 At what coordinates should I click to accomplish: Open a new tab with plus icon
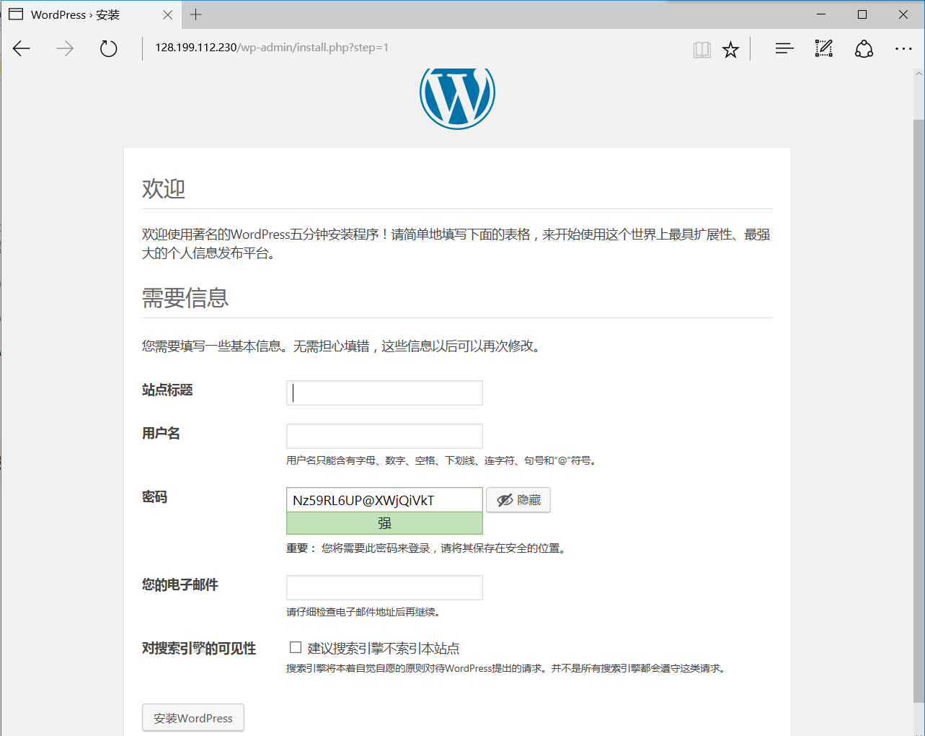pos(196,14)
